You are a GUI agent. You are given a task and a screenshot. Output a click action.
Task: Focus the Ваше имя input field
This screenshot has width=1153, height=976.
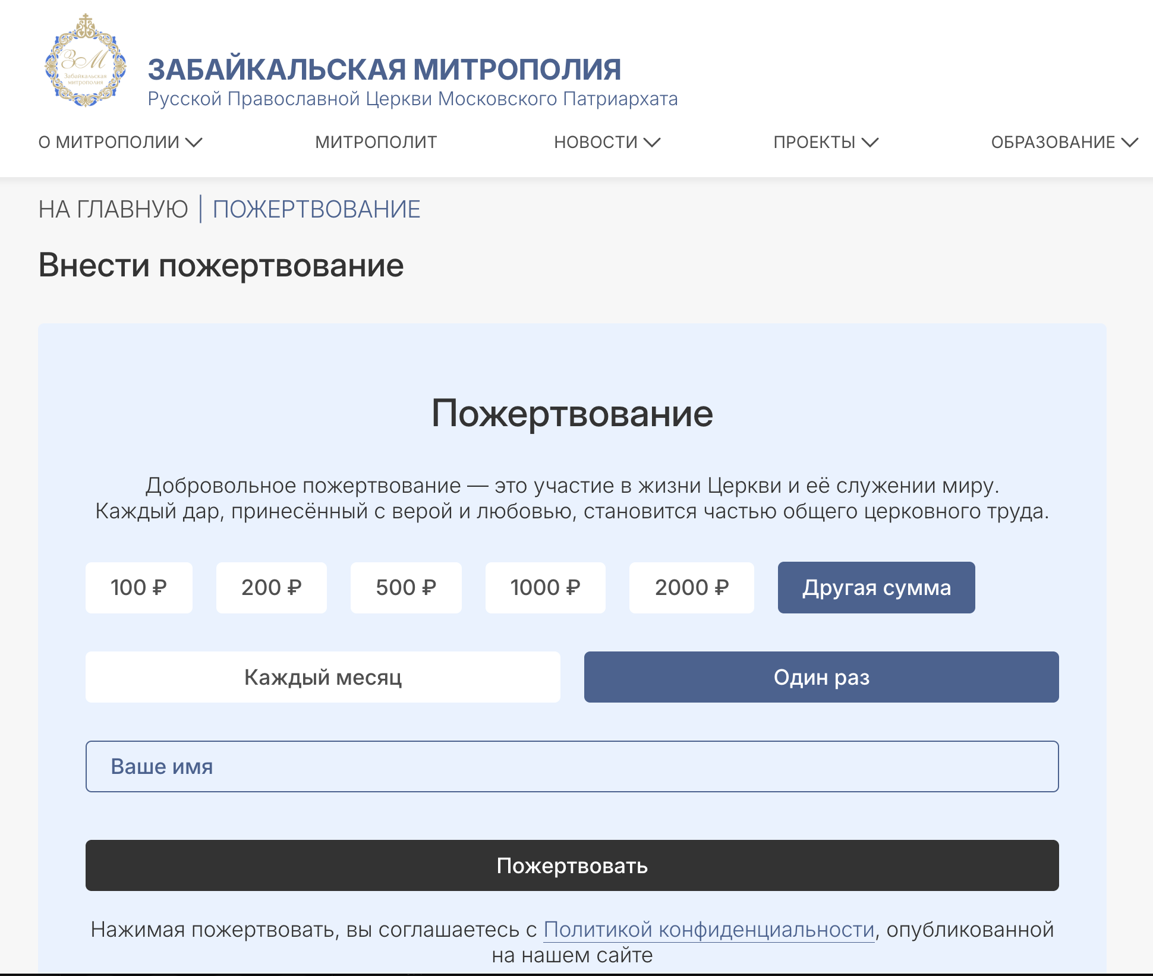coord(572,766)
